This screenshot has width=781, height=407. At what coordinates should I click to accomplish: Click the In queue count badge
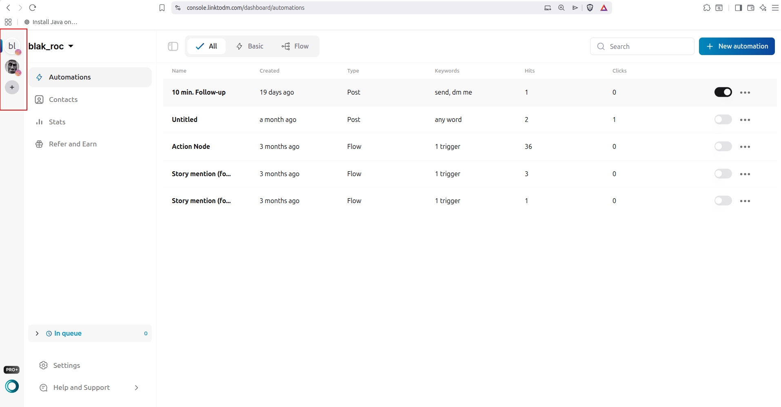click(x=146, y=334)
